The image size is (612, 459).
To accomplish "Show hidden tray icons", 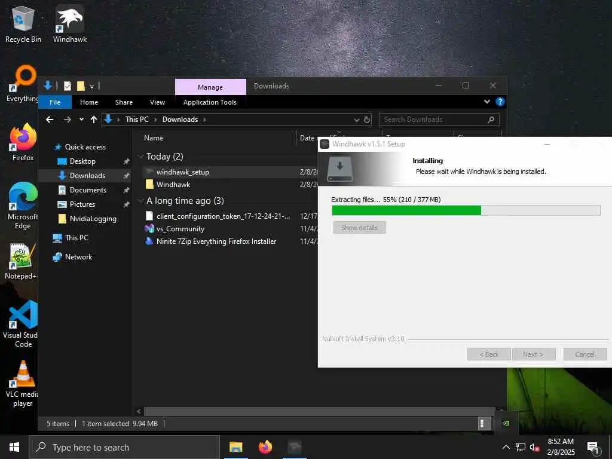I will (506, 448).
